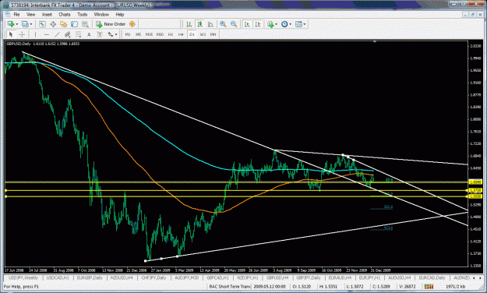Expand the Profiles dropdown arrow
Viewport: 487px width, 293px height.
pos(30,24)
